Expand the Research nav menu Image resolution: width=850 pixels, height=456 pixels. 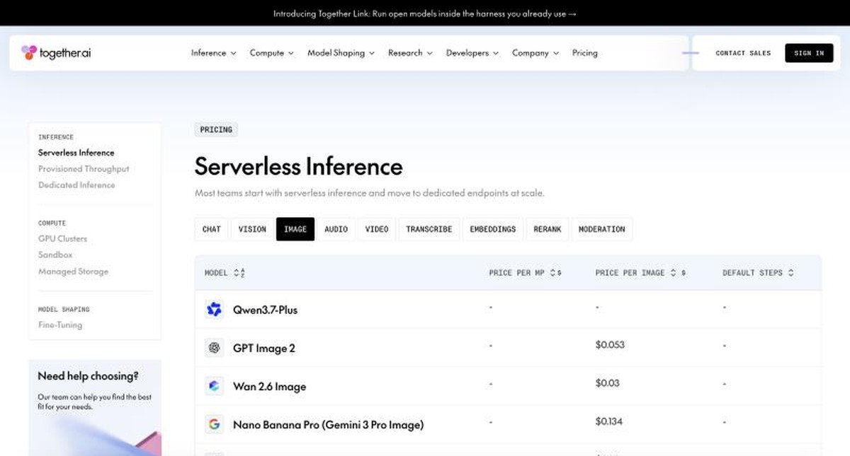410,53
